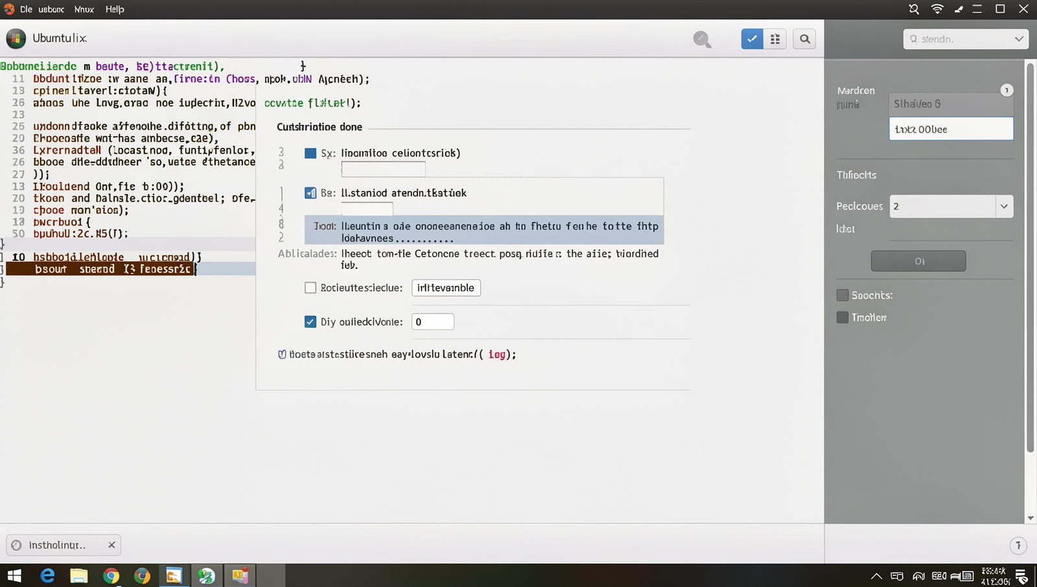Image resolution: width=1037 pixels, height=587 pixels.
Task: Click the Custhriatioe done heading
Action: [320, 127]
